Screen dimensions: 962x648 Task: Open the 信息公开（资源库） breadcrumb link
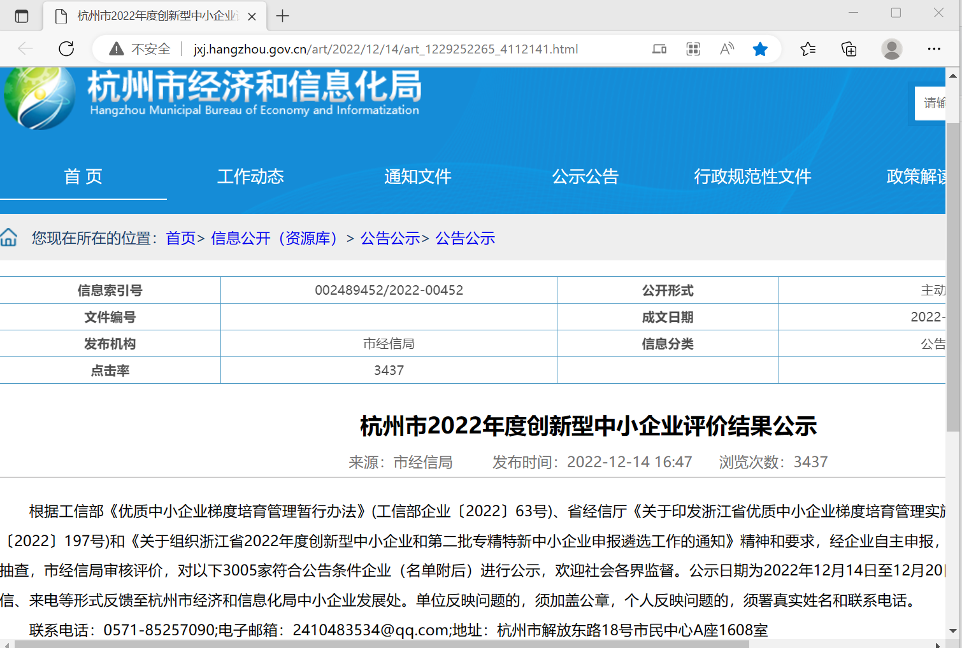(x=273, y=238)
